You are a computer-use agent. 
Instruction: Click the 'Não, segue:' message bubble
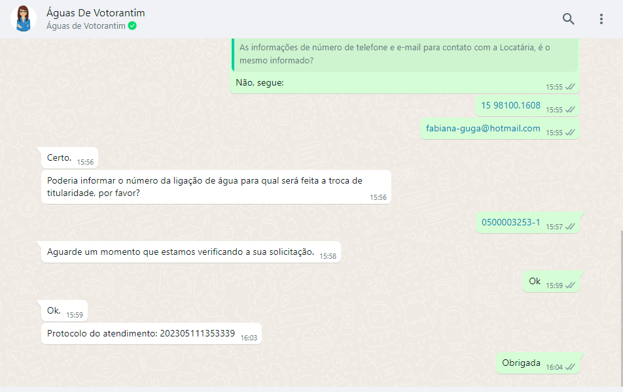(x=260, y=82)
